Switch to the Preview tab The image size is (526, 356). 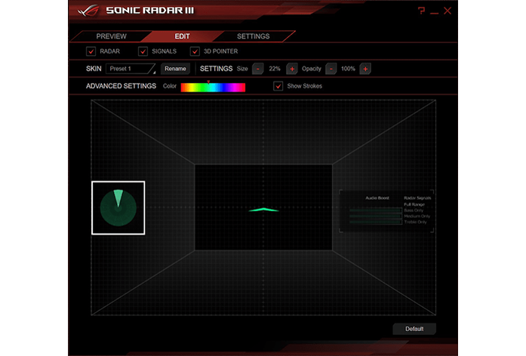coord(112,36)
